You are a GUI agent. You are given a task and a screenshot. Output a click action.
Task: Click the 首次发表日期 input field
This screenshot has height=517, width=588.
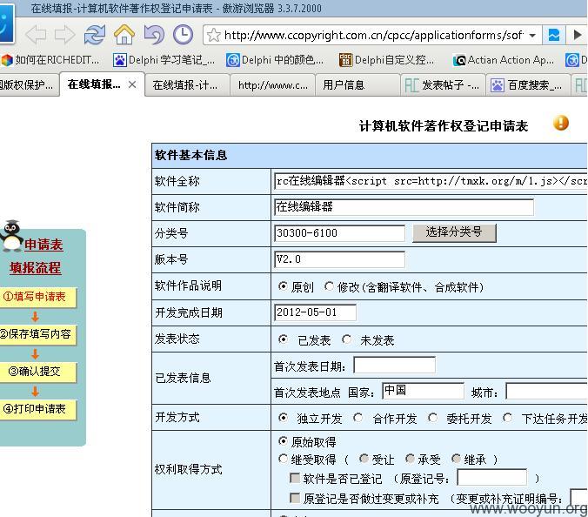pos(395,365)
